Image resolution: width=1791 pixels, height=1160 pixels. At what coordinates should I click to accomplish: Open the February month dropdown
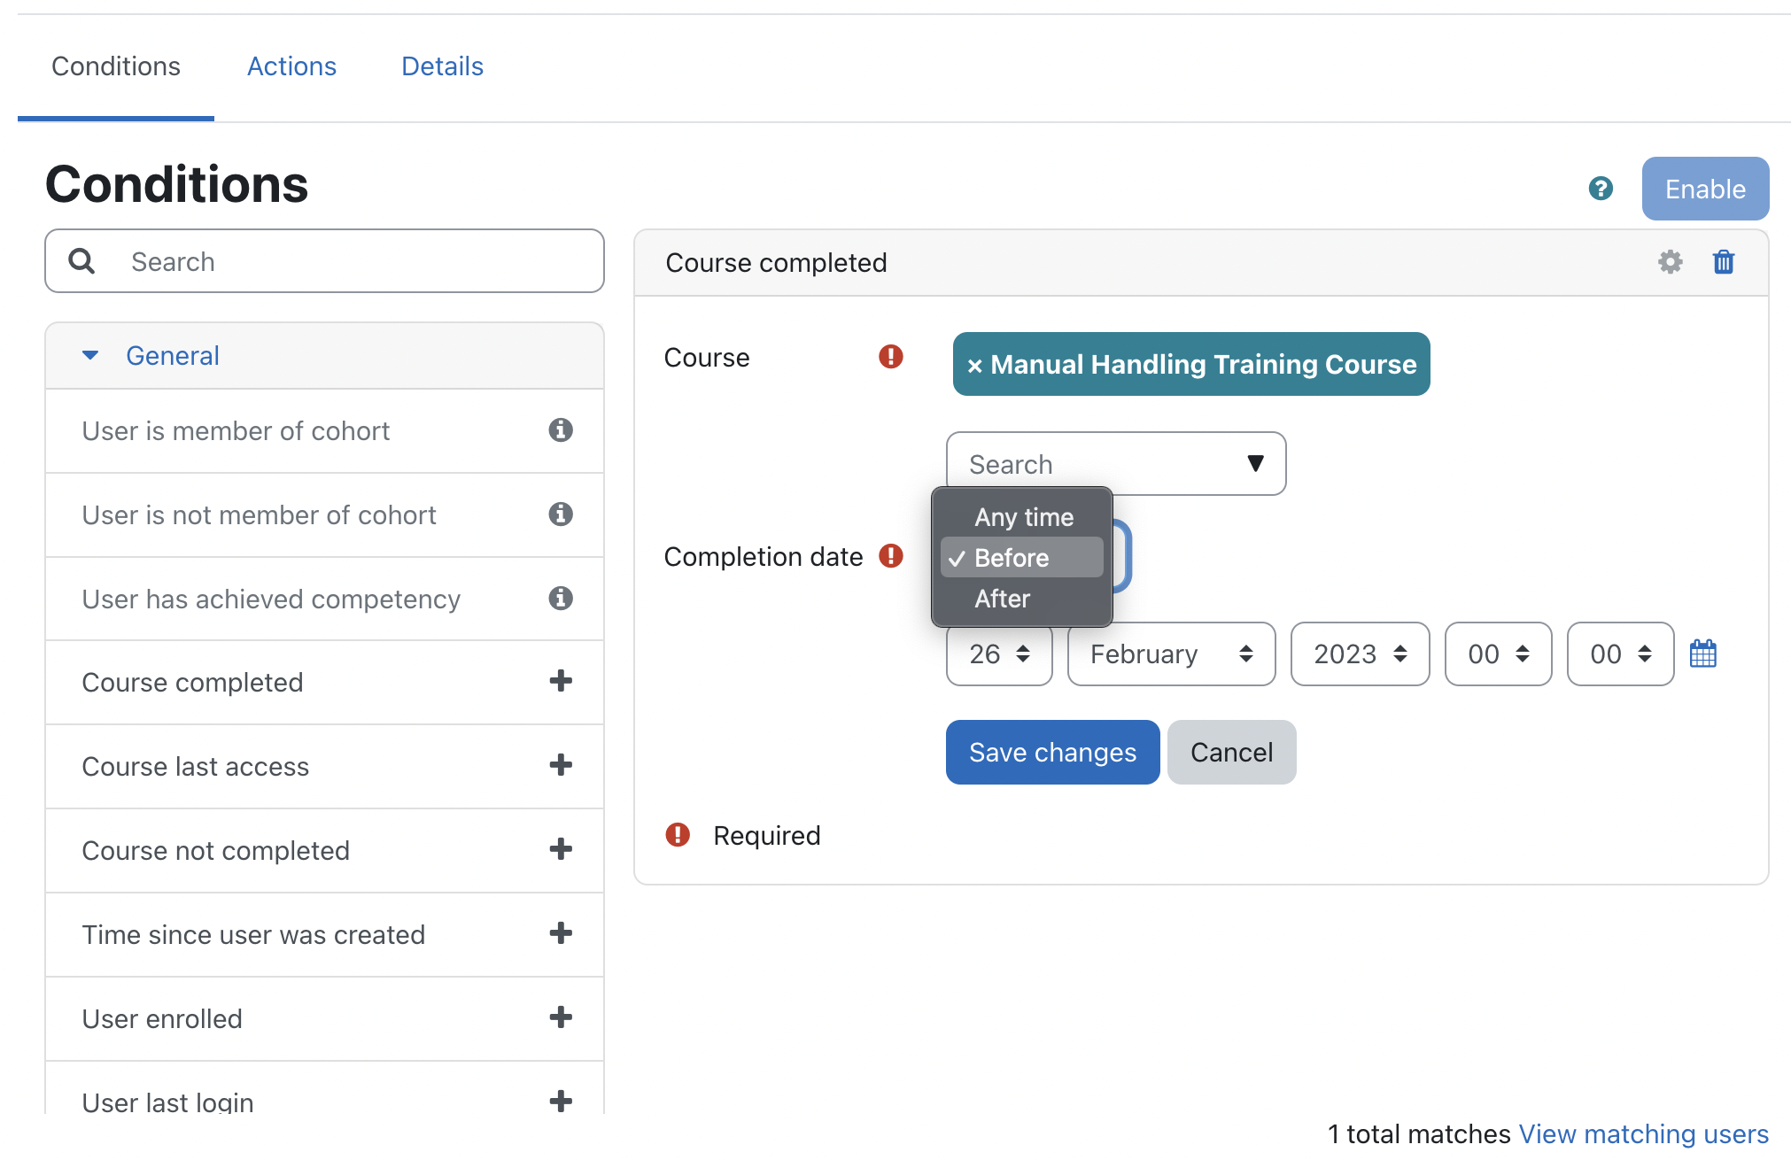pyautogui.click(x=1170, y=654)
